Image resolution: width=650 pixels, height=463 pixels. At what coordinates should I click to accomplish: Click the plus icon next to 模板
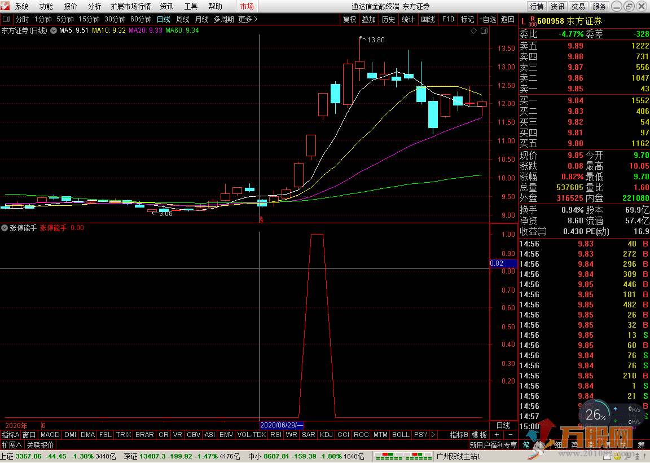497,434
